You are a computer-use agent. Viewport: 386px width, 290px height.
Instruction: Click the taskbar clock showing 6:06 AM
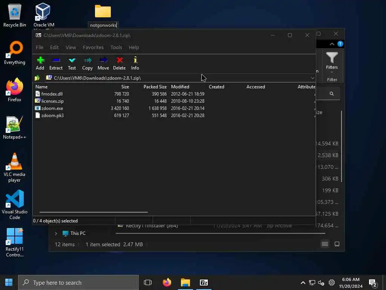351,282
